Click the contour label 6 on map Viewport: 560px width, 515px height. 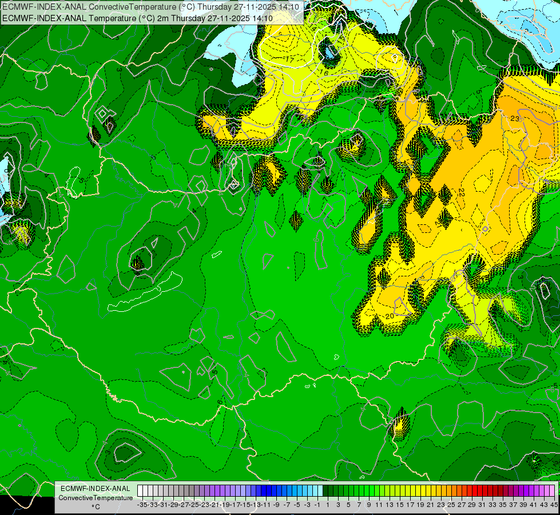click(x=220, y=402)
